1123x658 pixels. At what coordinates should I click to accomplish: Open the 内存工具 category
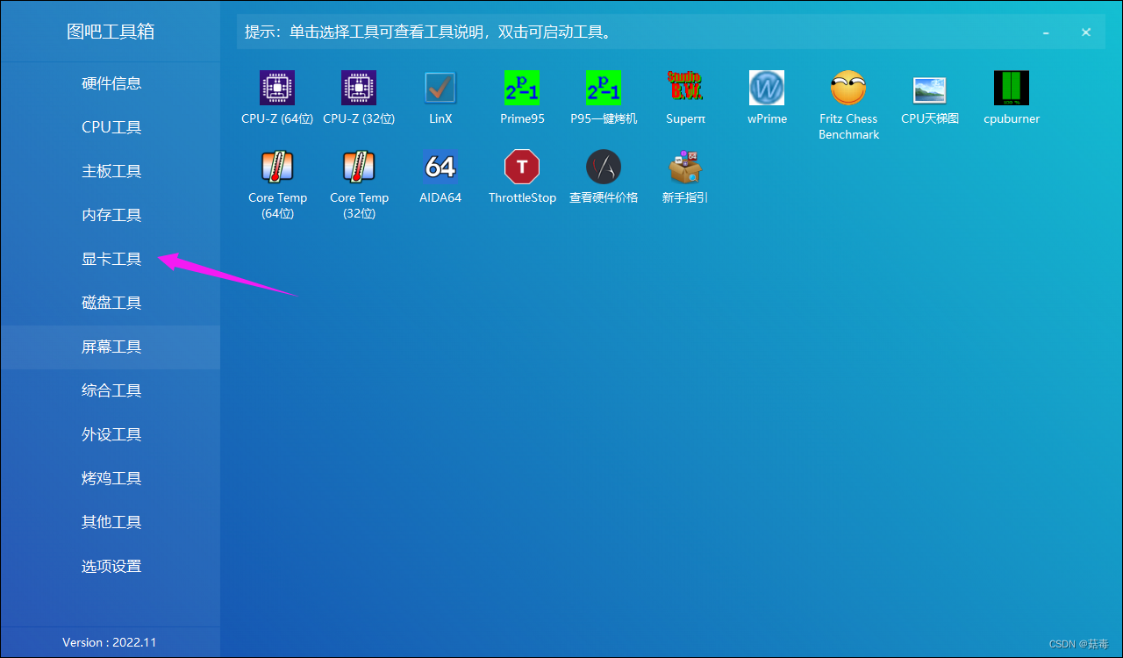[111, 216]
